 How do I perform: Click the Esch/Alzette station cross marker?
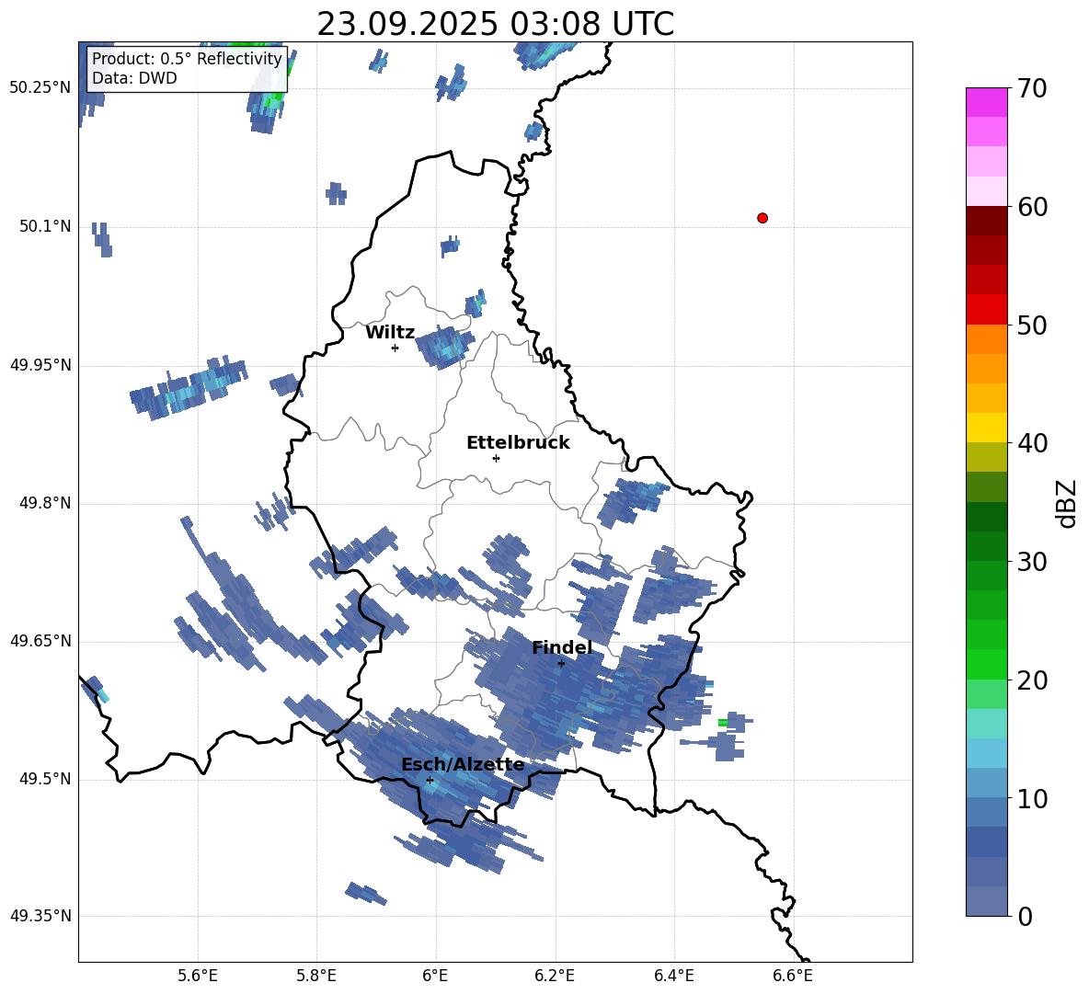[x=430, y=780]
